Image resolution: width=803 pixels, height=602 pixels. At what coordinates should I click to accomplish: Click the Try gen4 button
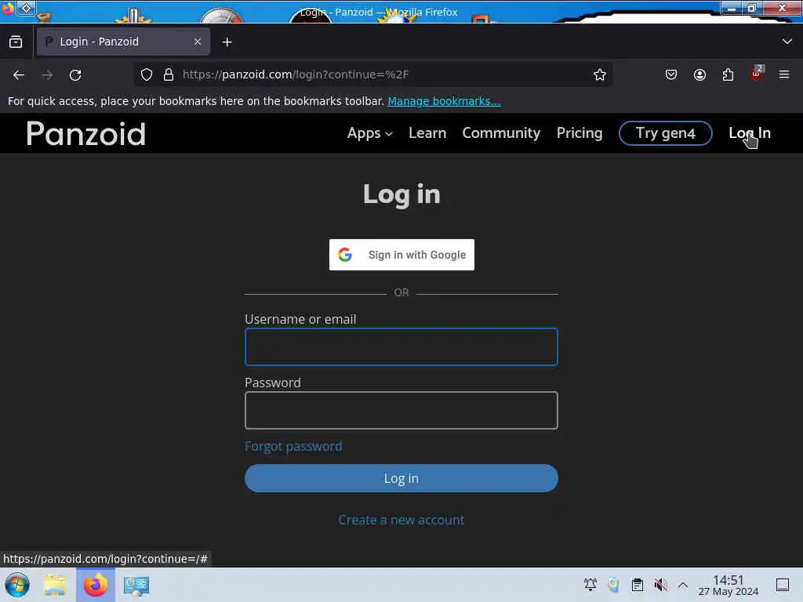coord(665,133)
